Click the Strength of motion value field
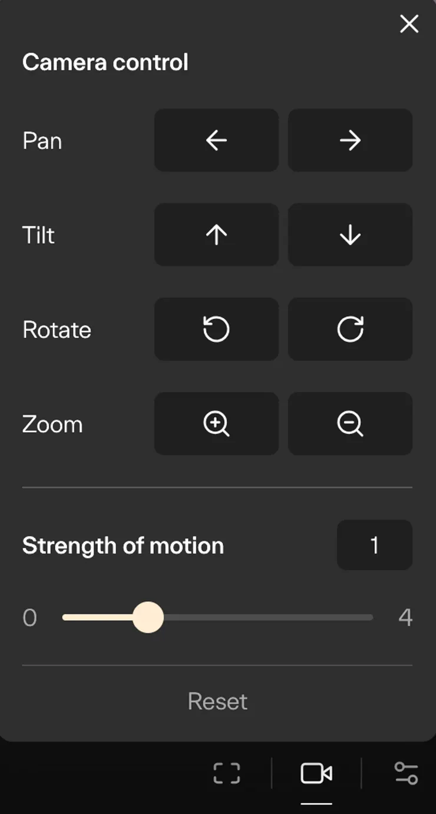436x814 pixels. pyautogui.click(x=374, y=545)
